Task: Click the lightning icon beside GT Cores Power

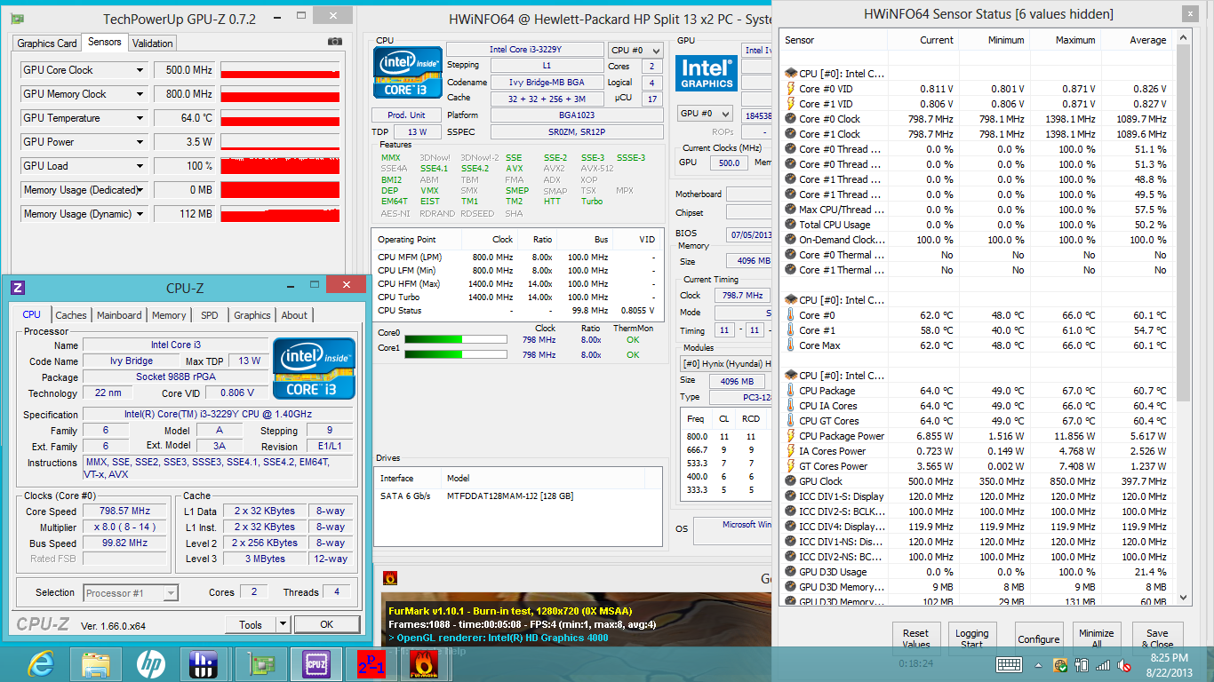Action: (x=790, y=466)
